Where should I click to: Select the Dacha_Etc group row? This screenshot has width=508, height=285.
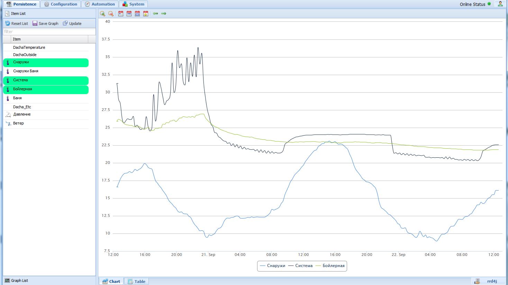click(46, 107)
